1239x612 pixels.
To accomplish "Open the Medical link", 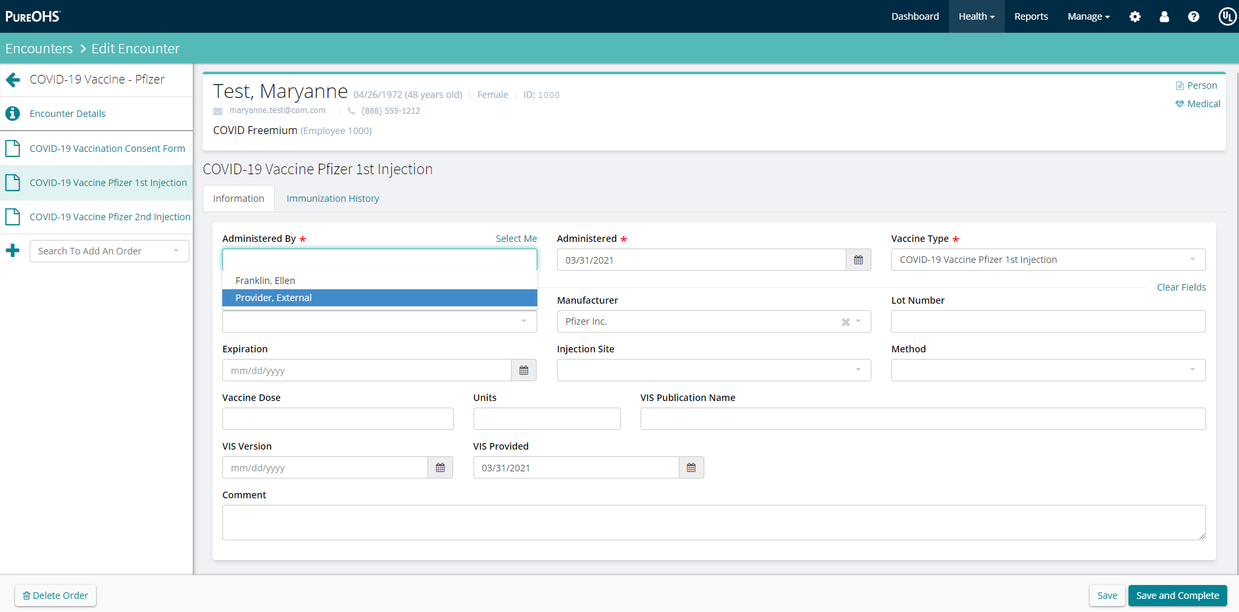I will pos(1198,104).
